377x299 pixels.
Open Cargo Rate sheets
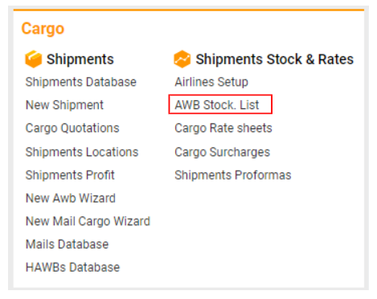pos(223,128)
